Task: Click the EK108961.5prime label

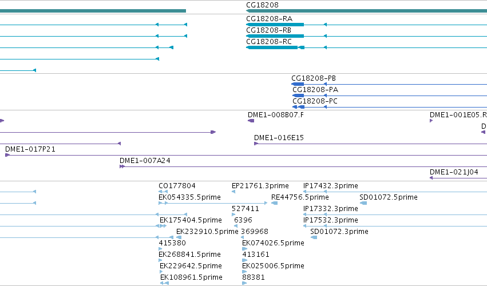Action: (x=191, y=278)
